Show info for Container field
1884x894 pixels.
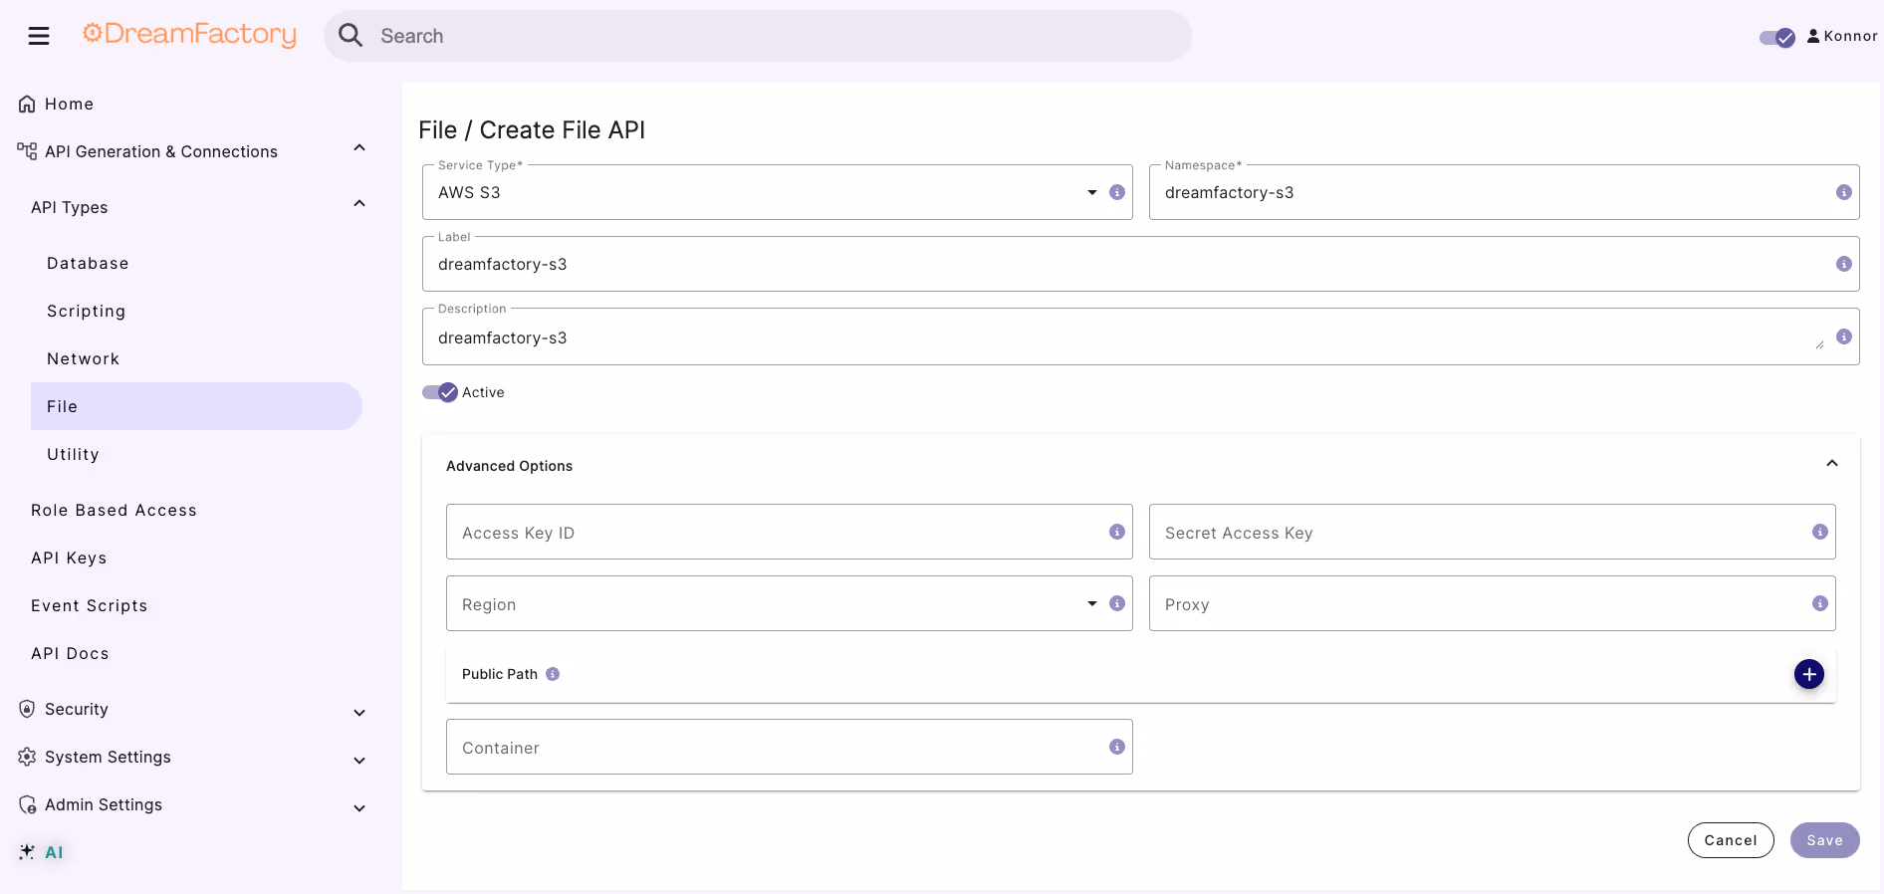point(1117,747)
